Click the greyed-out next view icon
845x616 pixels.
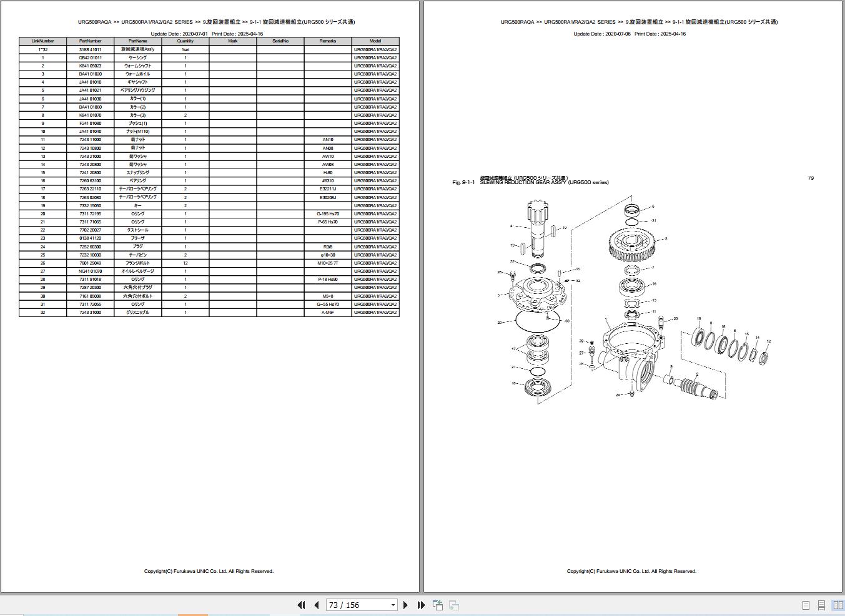(454, 605)
